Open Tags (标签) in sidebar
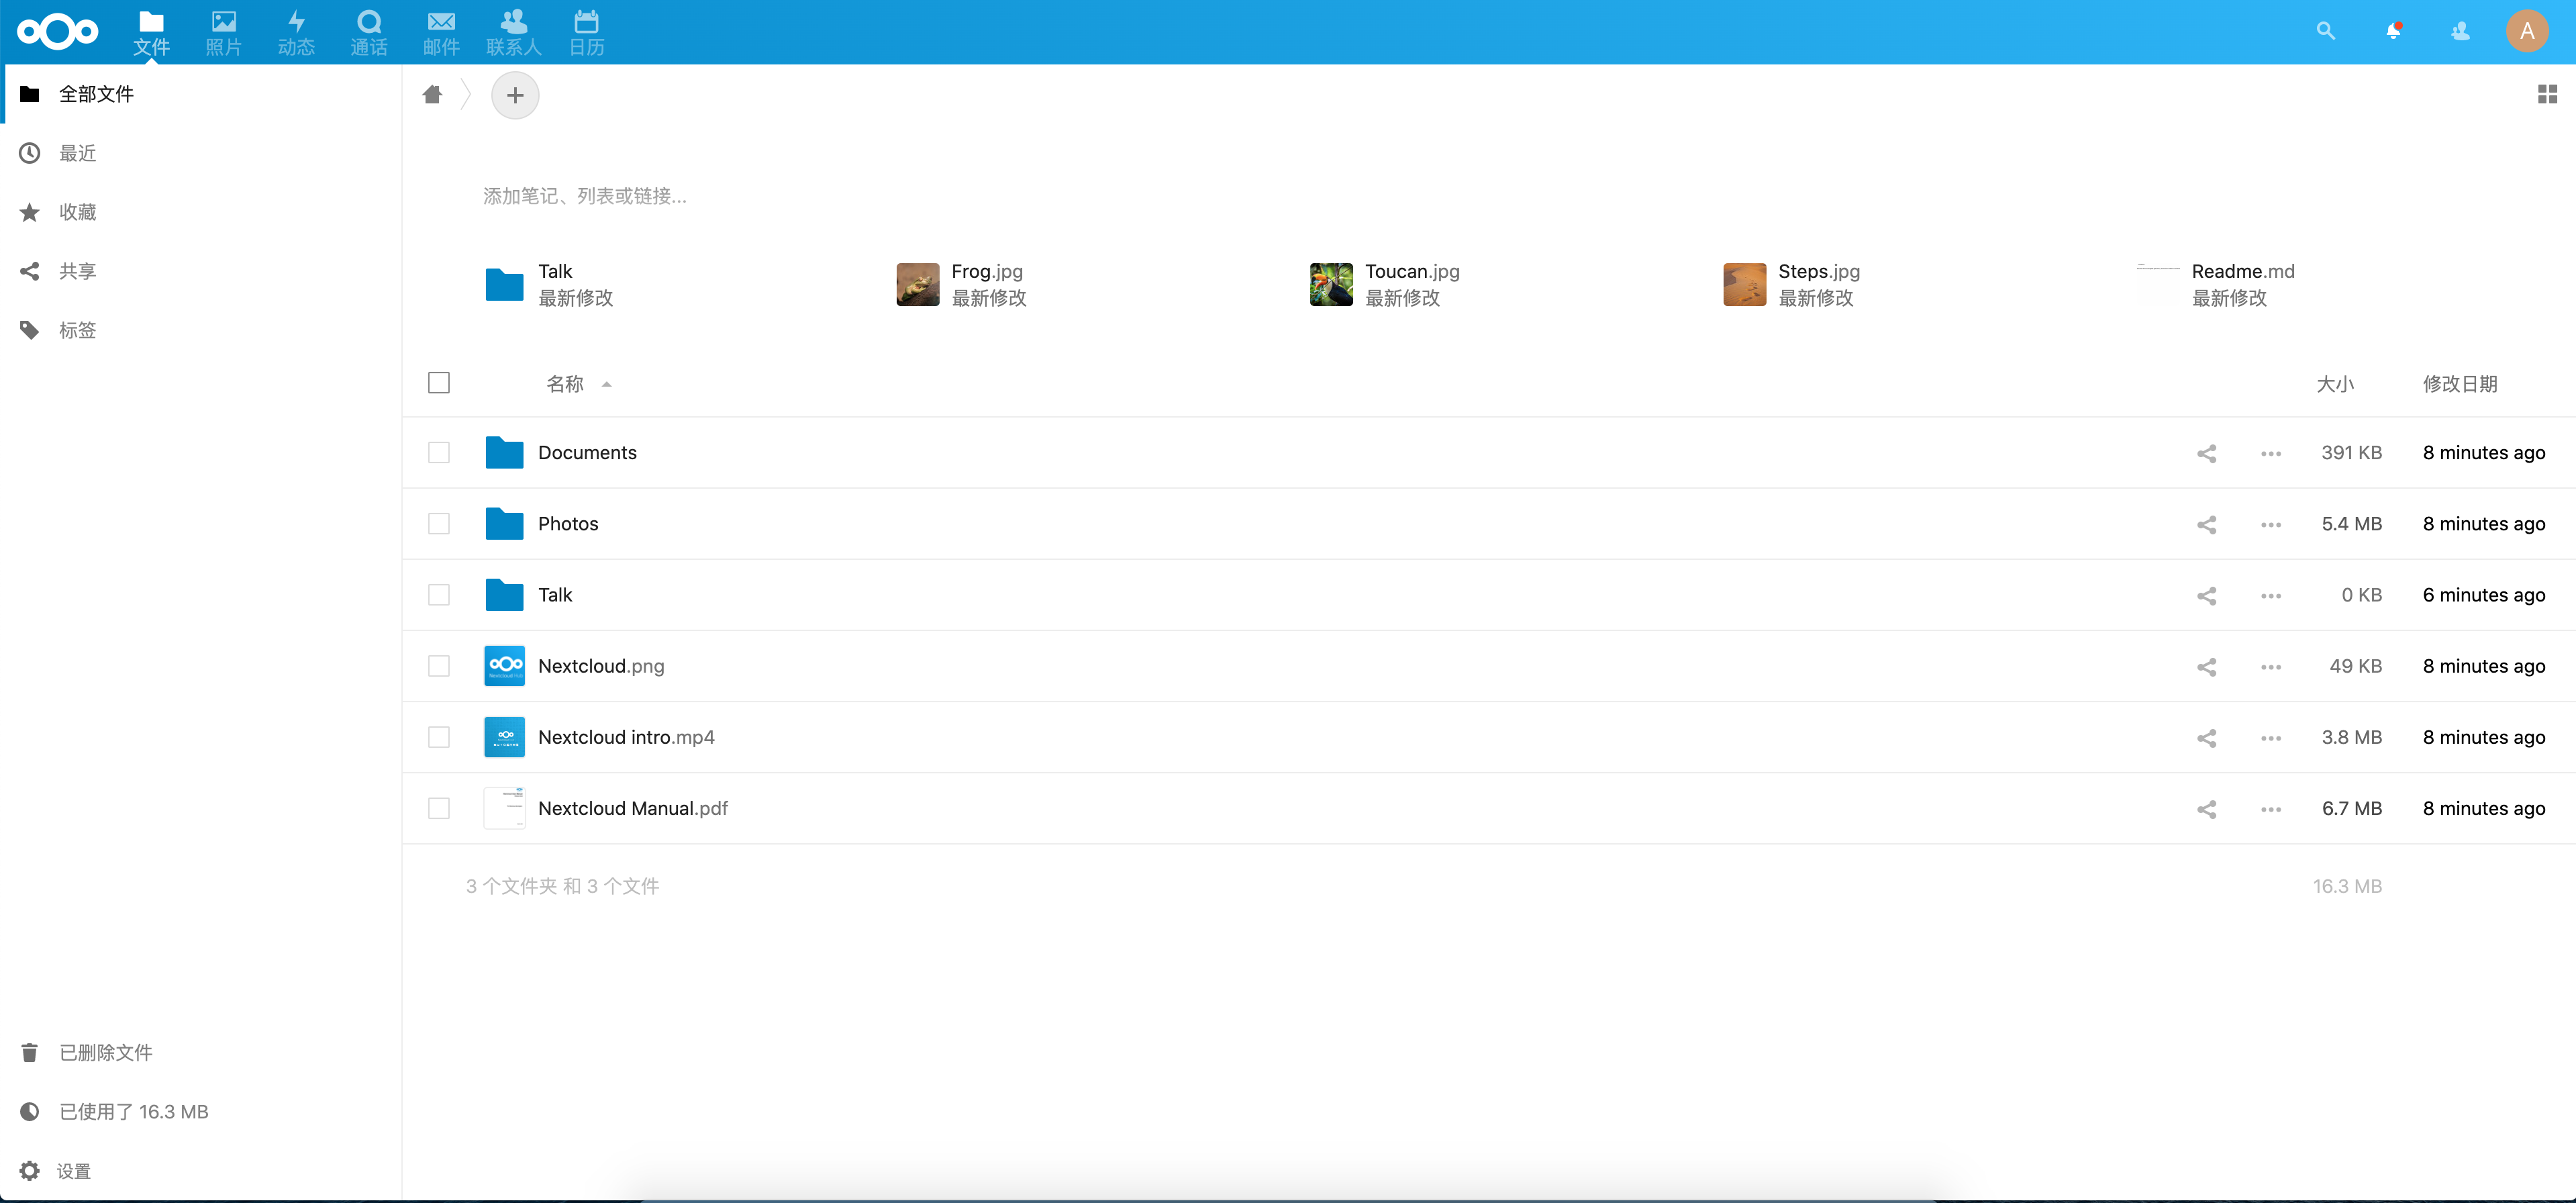 [201, 330]
